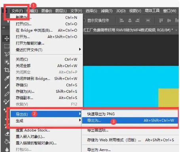The image size is (180, 152).
Task: Open the 文件(F) menu
Action: pyautogui.click(x=17, y=11)
